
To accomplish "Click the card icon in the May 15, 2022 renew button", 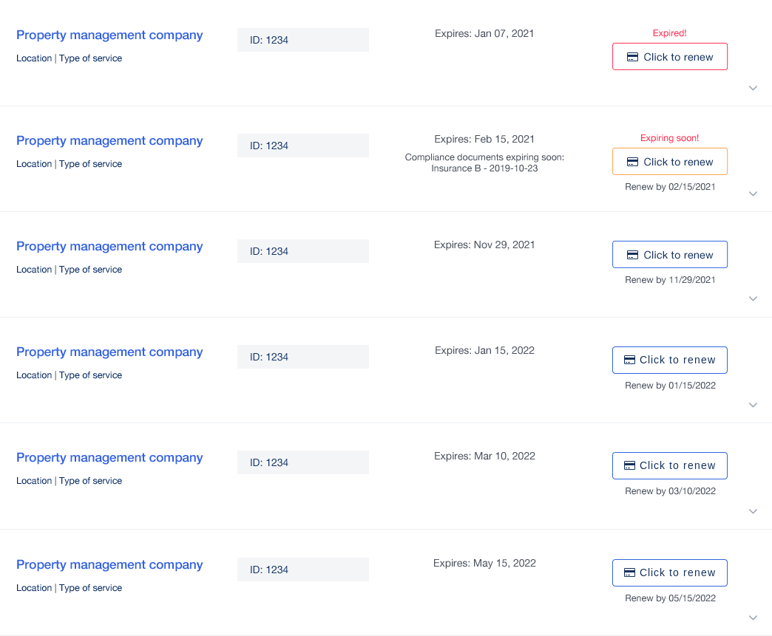I will [x=629, y=572].
